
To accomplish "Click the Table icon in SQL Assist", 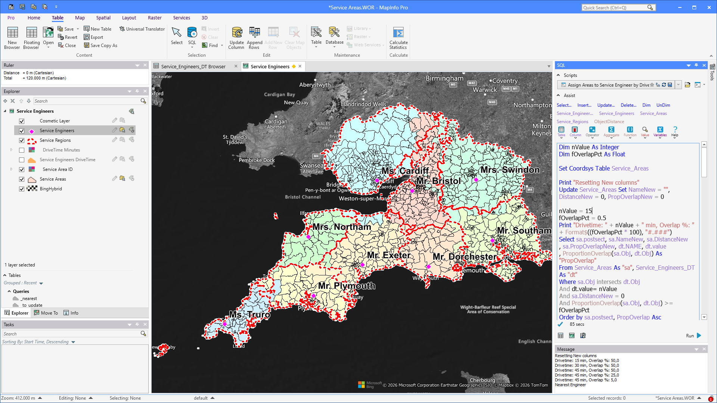I will [561, 132].
